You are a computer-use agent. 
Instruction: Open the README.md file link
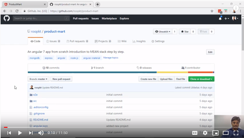click(x=40, y=120)
